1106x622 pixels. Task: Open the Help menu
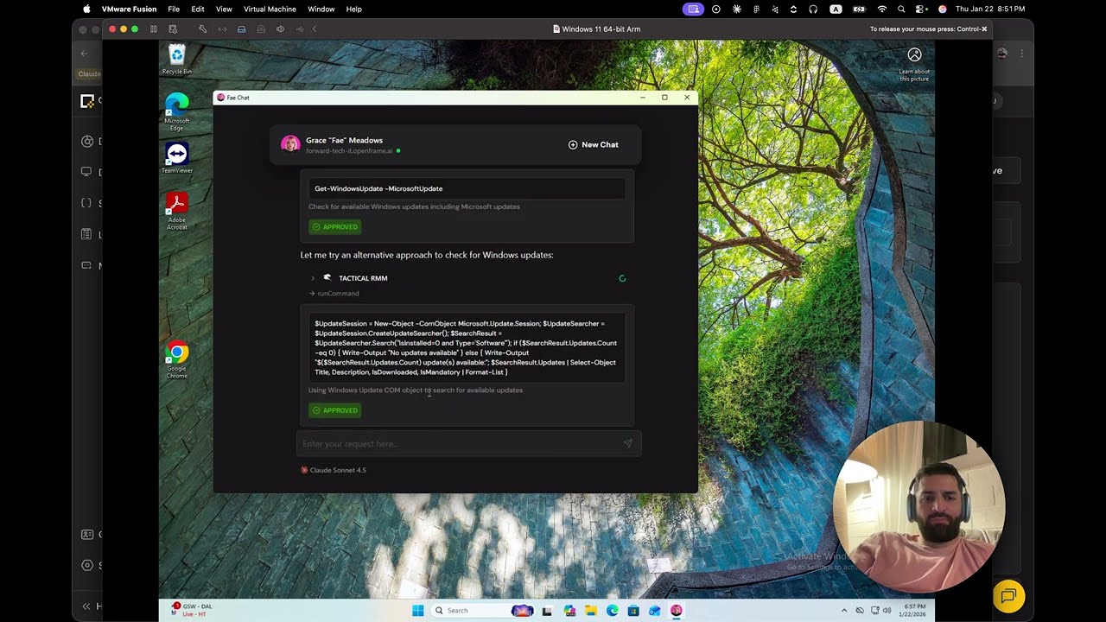point(353,9)
